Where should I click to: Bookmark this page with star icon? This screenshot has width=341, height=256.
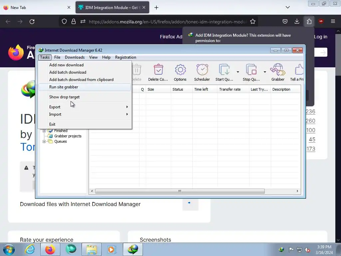pos(252,22)
